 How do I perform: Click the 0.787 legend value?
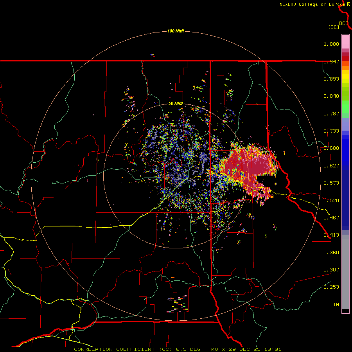point(331,113)
